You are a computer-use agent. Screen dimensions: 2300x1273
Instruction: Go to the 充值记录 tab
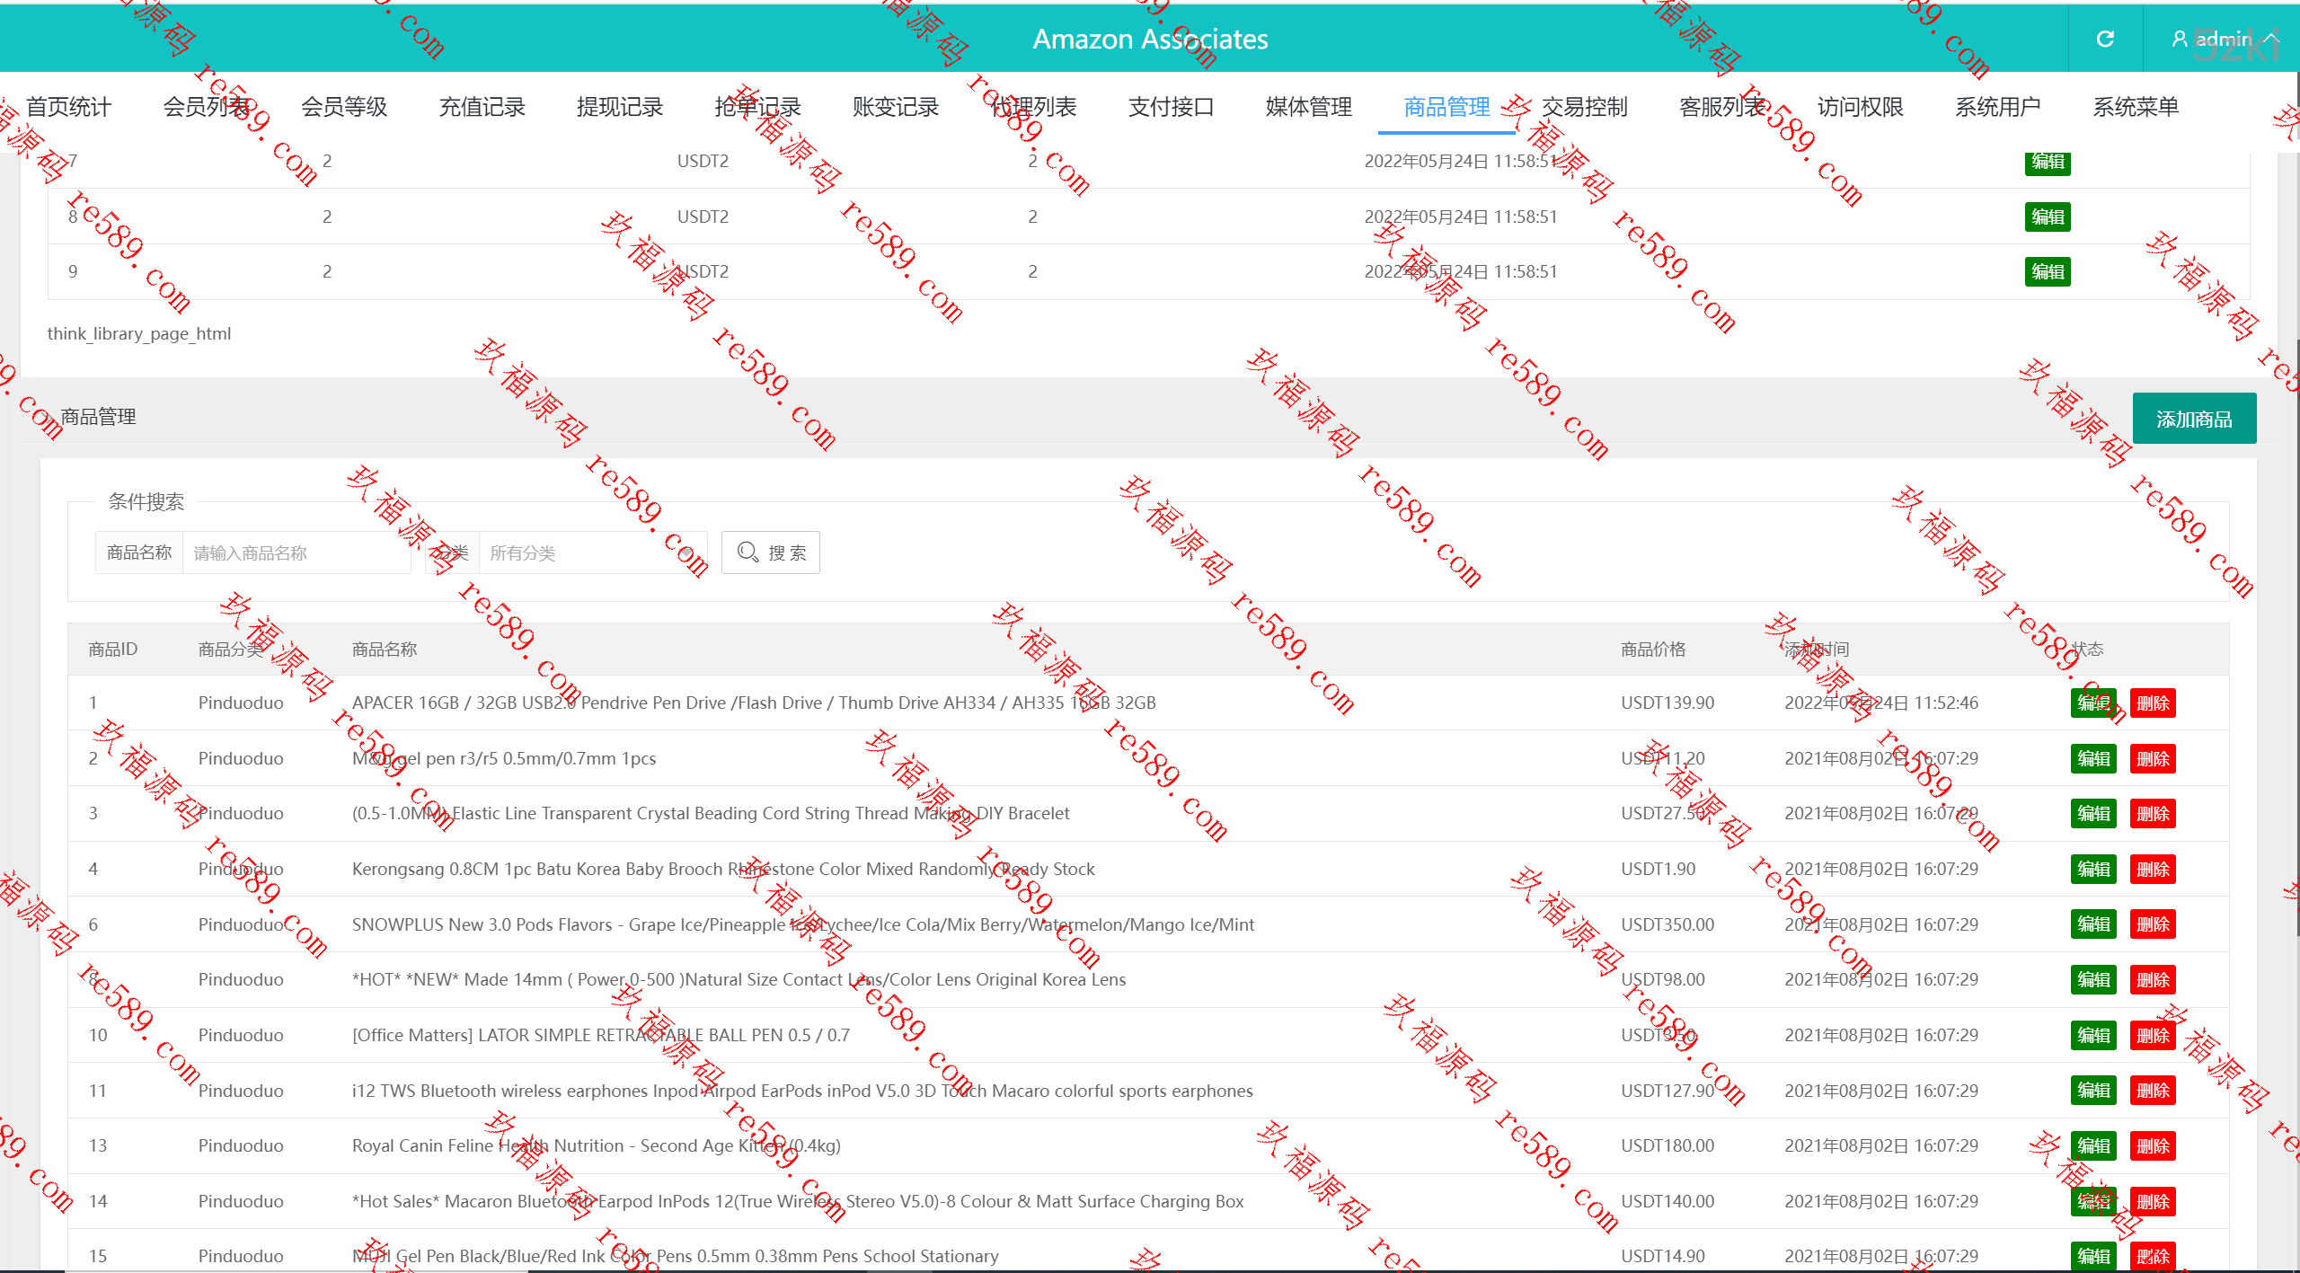tap(482, 107)
